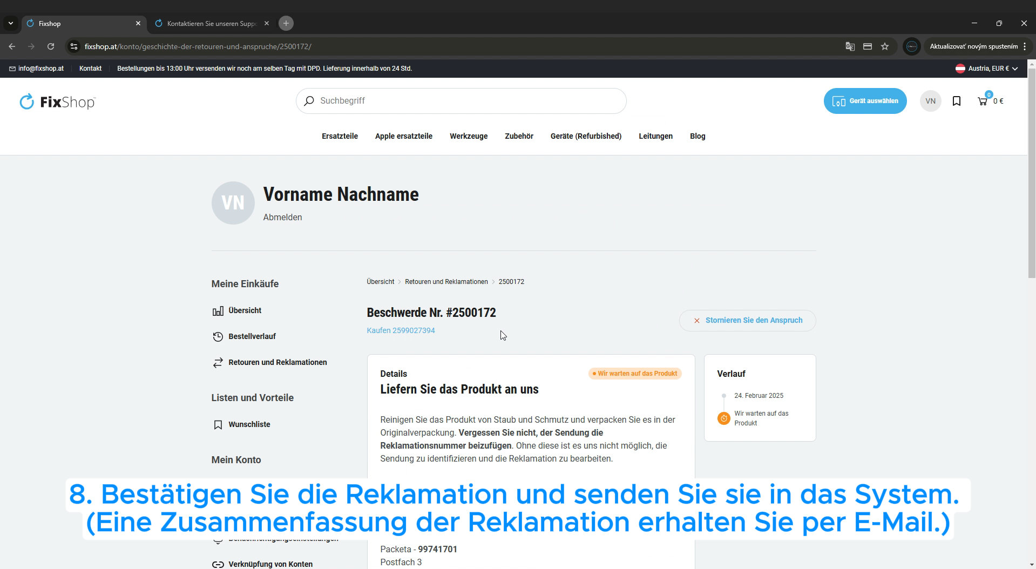
Task: Click the wishlist bookmark icon in header
Action: 956,101
